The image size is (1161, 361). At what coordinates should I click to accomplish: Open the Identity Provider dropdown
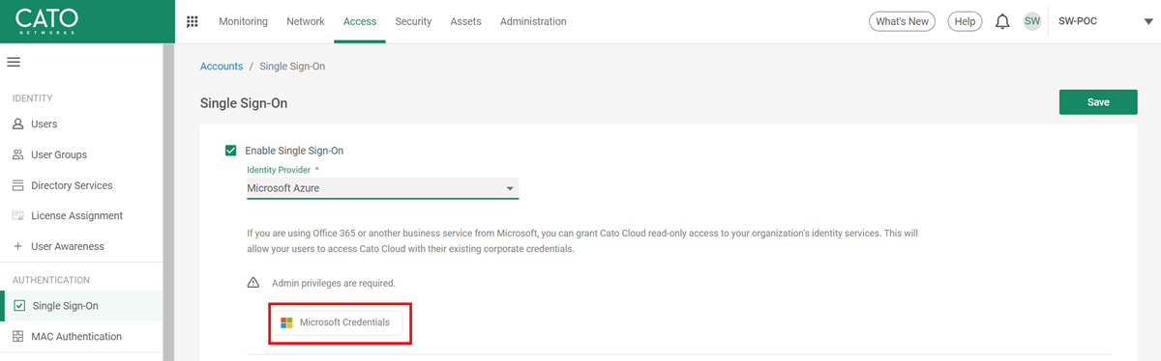[382, 188]
